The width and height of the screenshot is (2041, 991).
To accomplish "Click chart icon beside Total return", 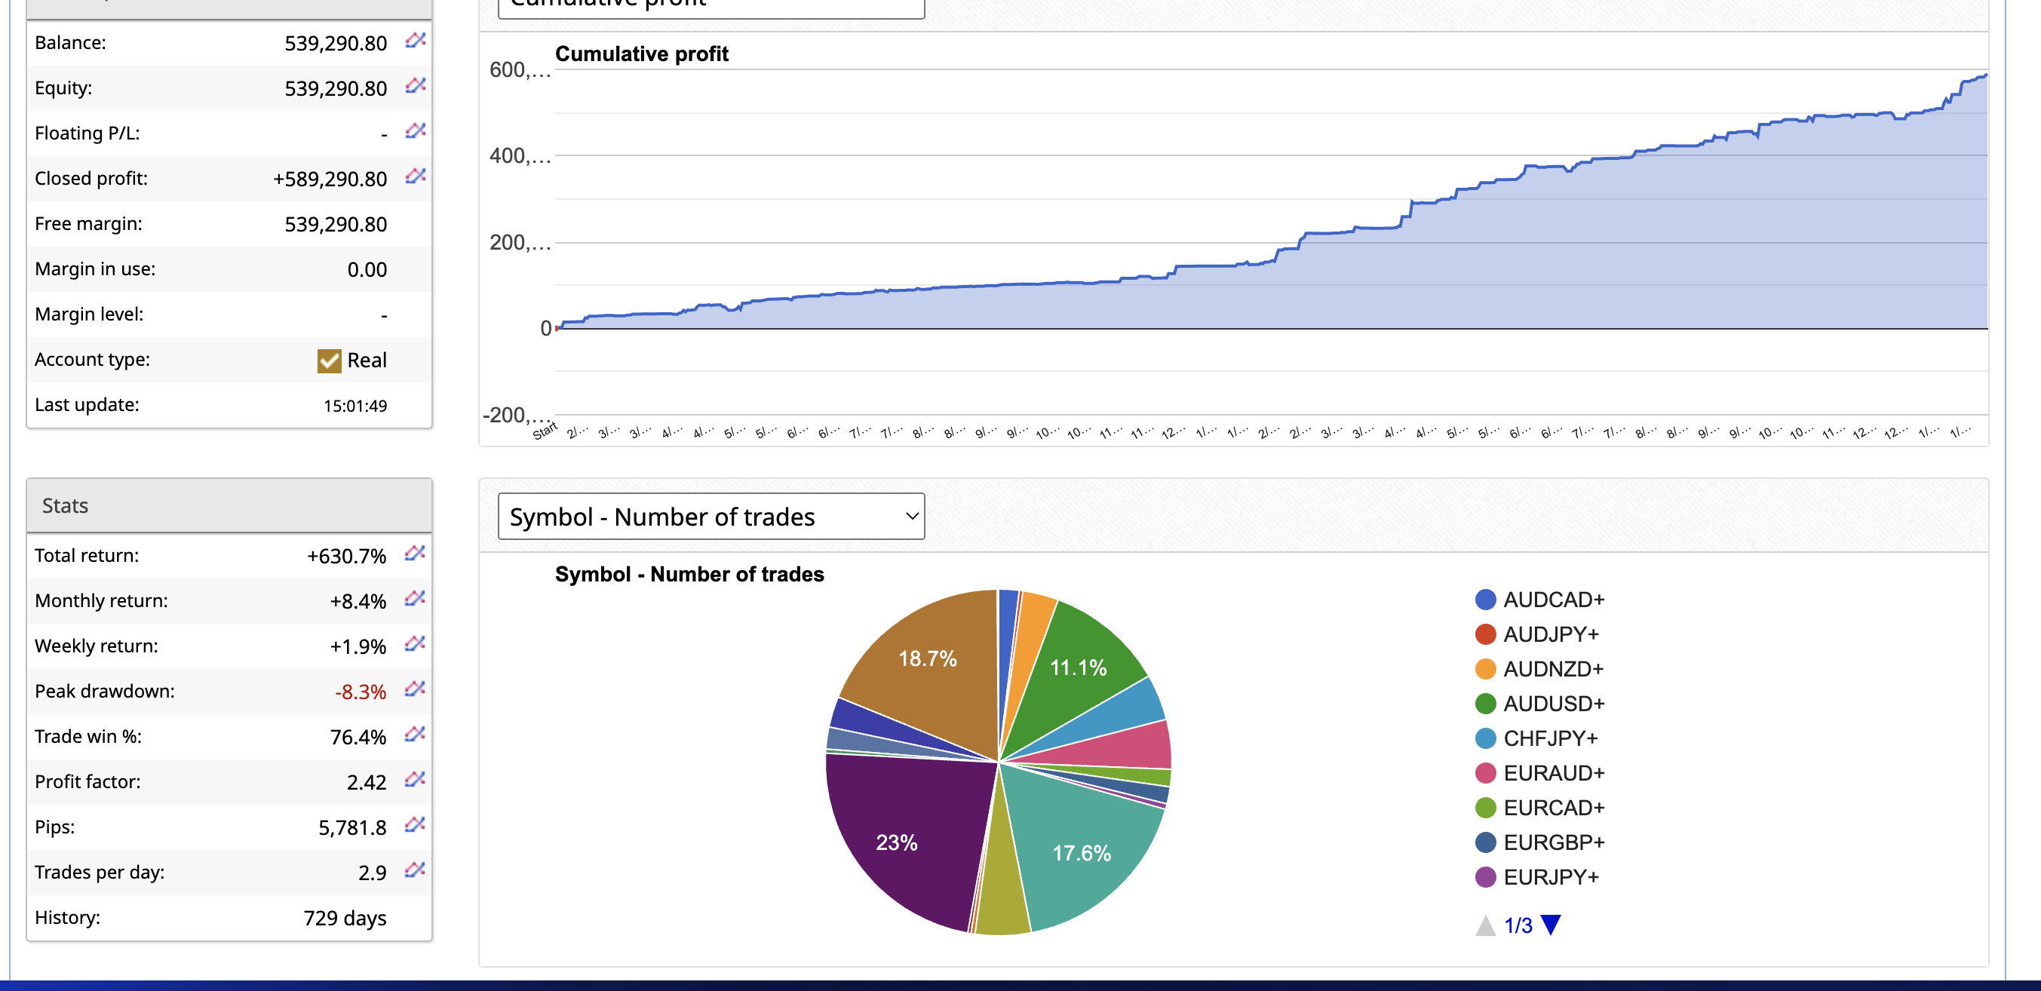I will 414,553.
